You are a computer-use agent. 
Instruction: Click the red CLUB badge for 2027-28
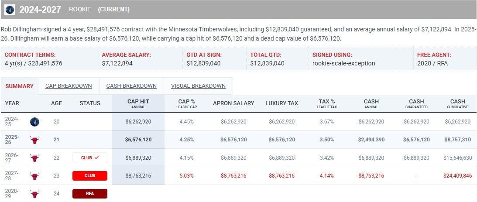pyautogui.click(x=90, y=176)
